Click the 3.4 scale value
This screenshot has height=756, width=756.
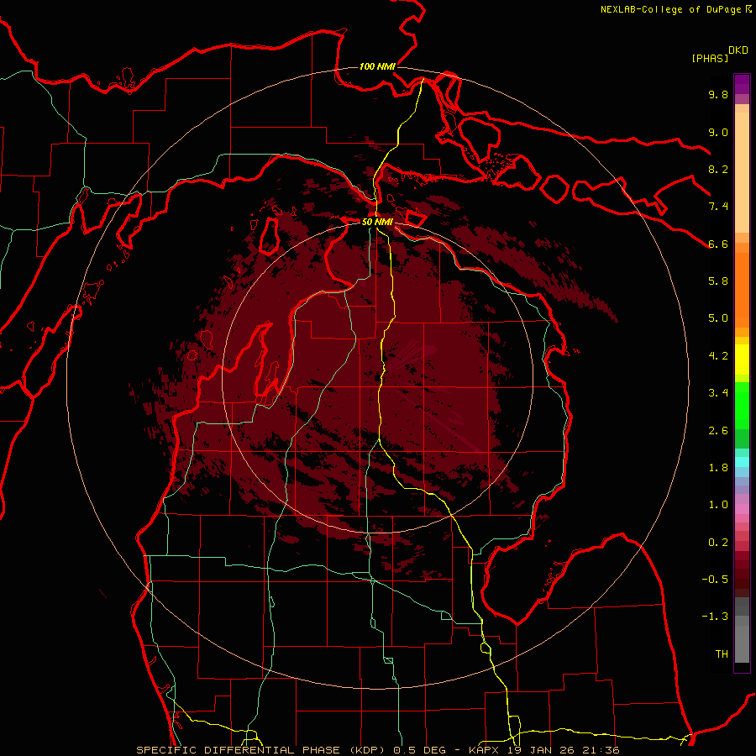pos(718,393)
